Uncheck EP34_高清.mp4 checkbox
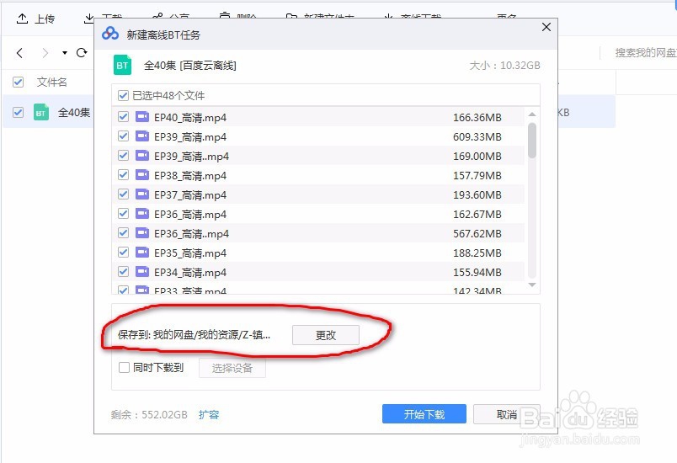 [123, 272]
